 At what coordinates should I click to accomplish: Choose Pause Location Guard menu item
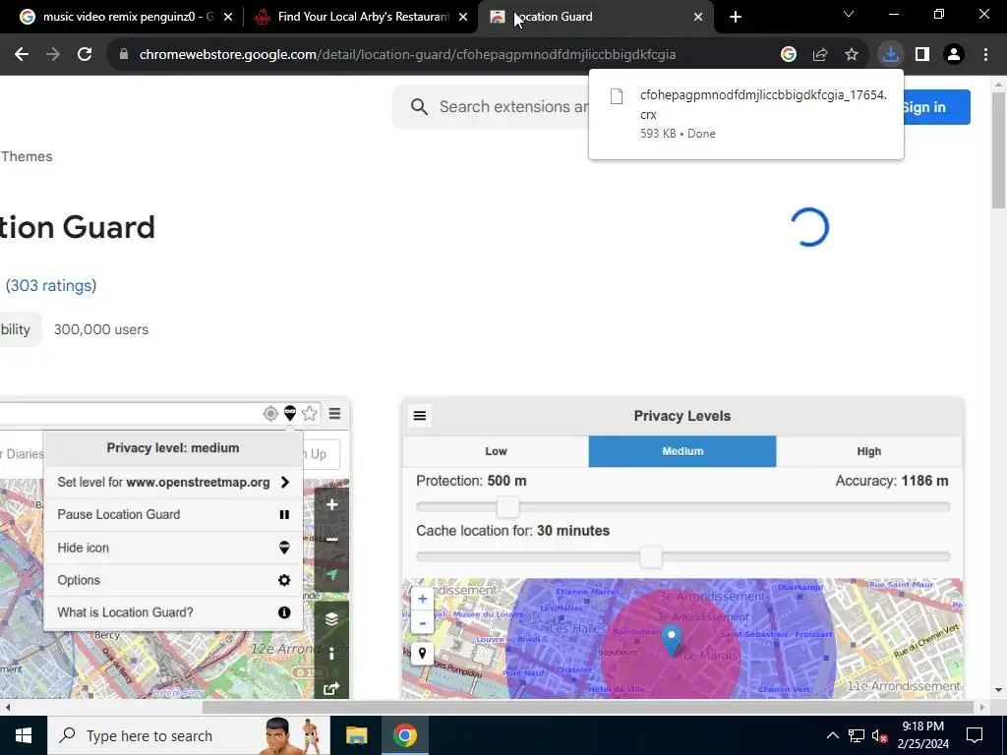pos(173,515)
